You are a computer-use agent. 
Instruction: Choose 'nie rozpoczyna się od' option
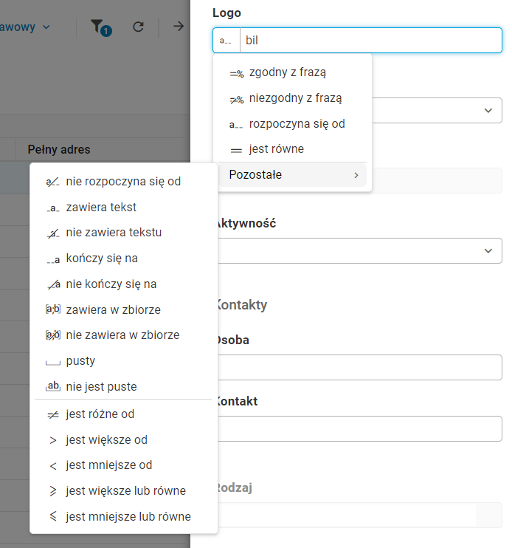click(x=122, y=181)
